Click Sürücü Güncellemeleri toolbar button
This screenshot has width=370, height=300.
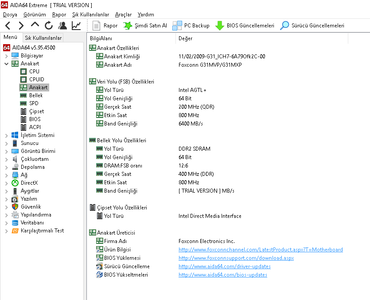[x=312, y=26]
